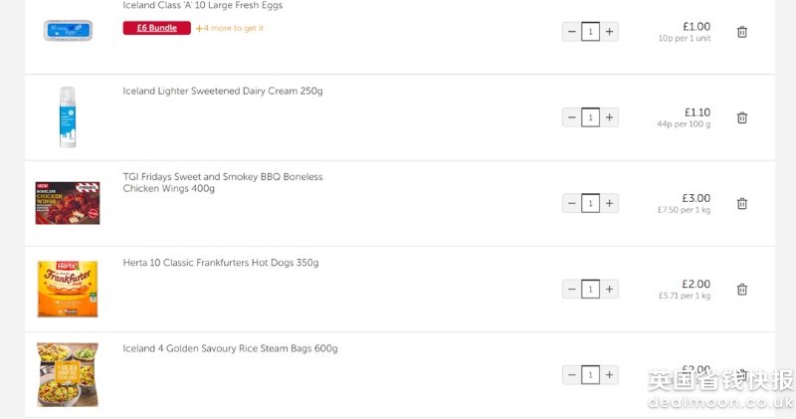The image size is (796, 419).
Task: Reduce Herta Frankfurters quantity by one
Action: [x=571, y=289]
